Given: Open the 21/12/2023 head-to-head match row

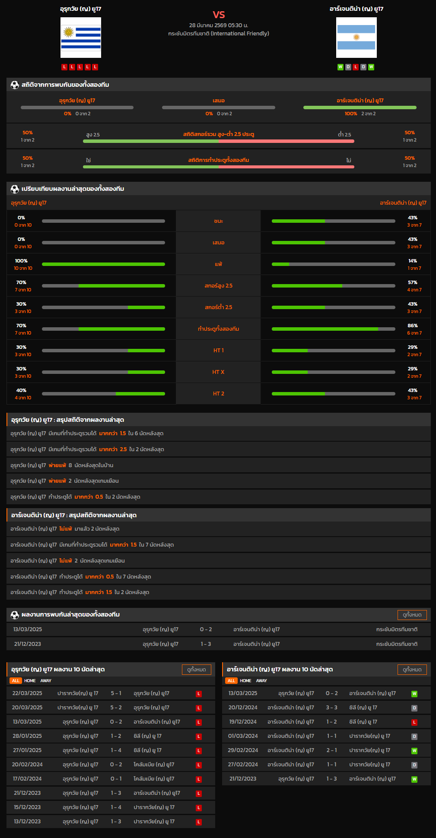Looking at the screenshot, I should point(218,644).
